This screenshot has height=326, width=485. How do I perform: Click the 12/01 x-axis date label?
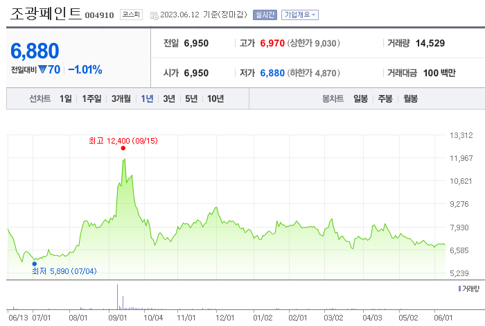[x=225, y=318]
